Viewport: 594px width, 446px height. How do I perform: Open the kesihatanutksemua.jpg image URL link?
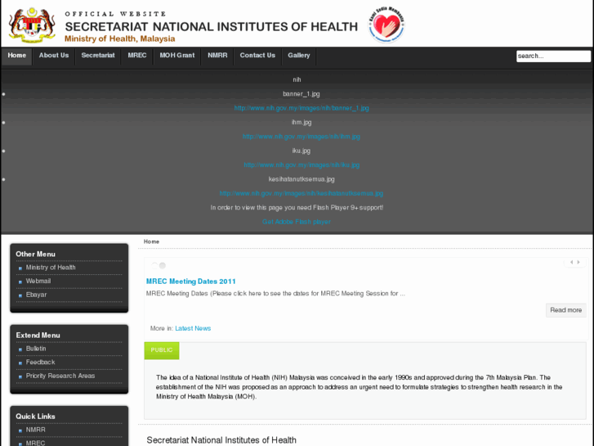point(301,194)
